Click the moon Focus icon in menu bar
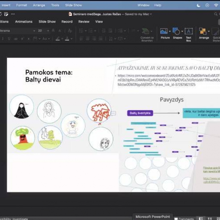 pos(198,5)
